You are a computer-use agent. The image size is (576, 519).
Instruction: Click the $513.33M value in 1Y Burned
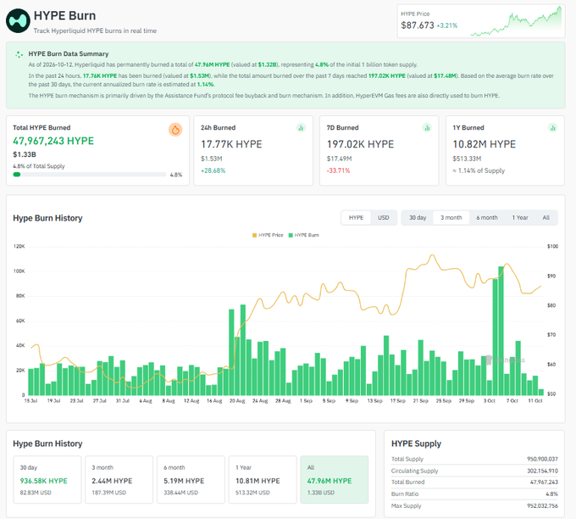click(467, 159)
